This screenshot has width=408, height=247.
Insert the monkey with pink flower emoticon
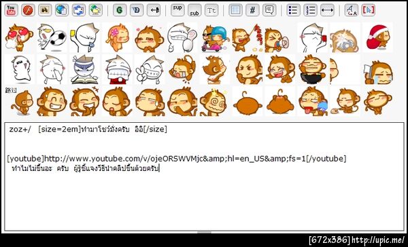(117, 37)
